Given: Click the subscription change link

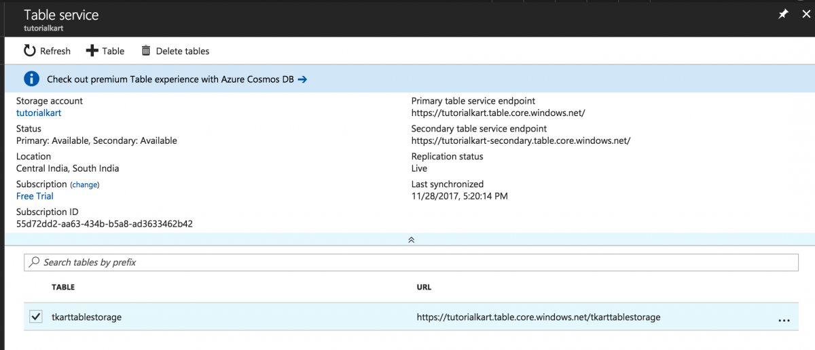Looking at the screenshot, I should [x=85, y=184].
